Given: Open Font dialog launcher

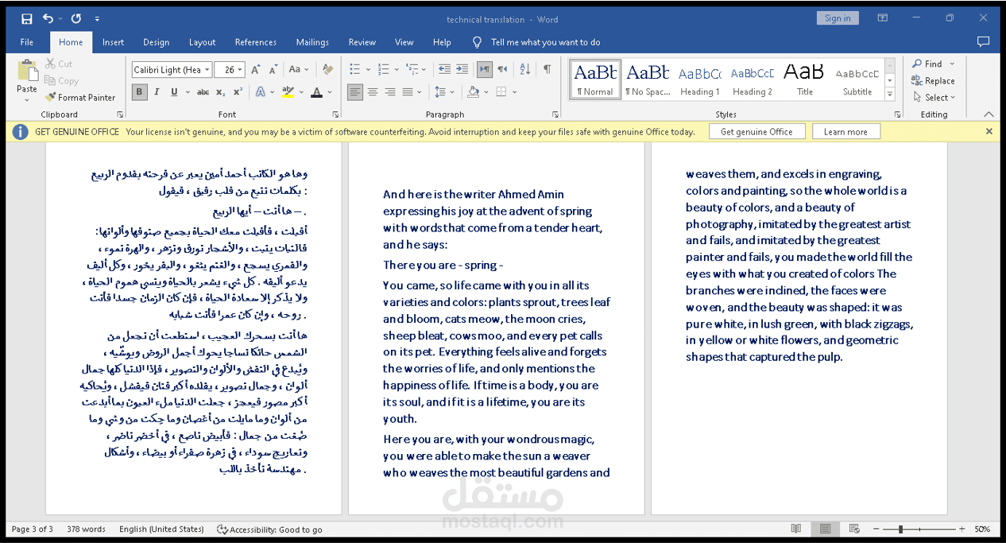Looking at the screenshot, I should (335, 114).
